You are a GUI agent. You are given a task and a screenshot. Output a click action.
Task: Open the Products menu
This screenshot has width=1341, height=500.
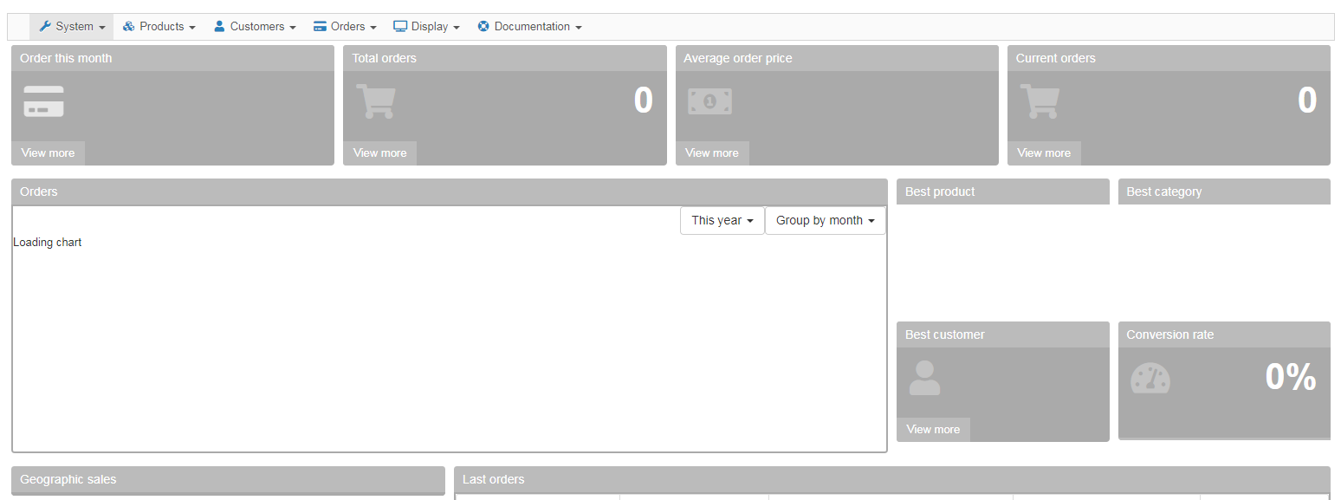(x=159, y=27)
